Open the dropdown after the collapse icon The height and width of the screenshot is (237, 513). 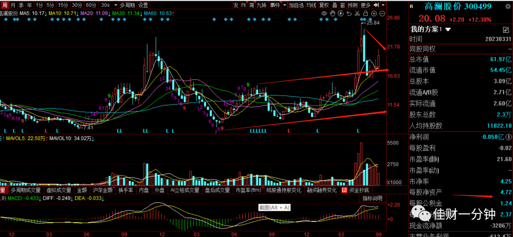coord(383,5)
